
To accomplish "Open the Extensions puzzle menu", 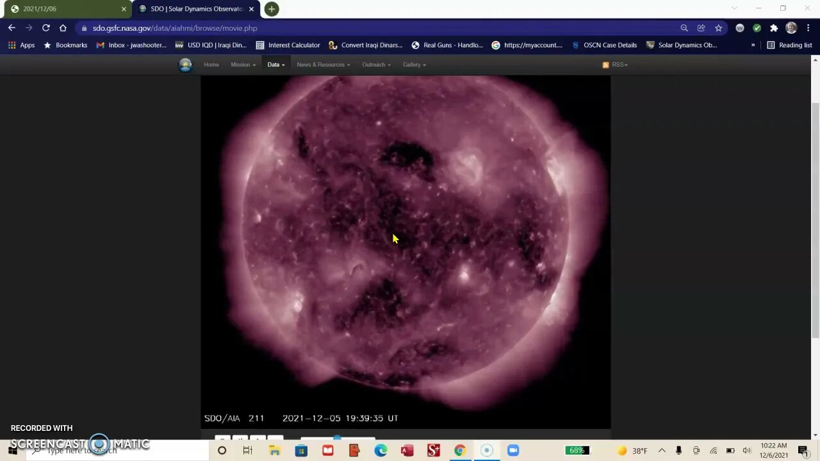I will (774, 28).
